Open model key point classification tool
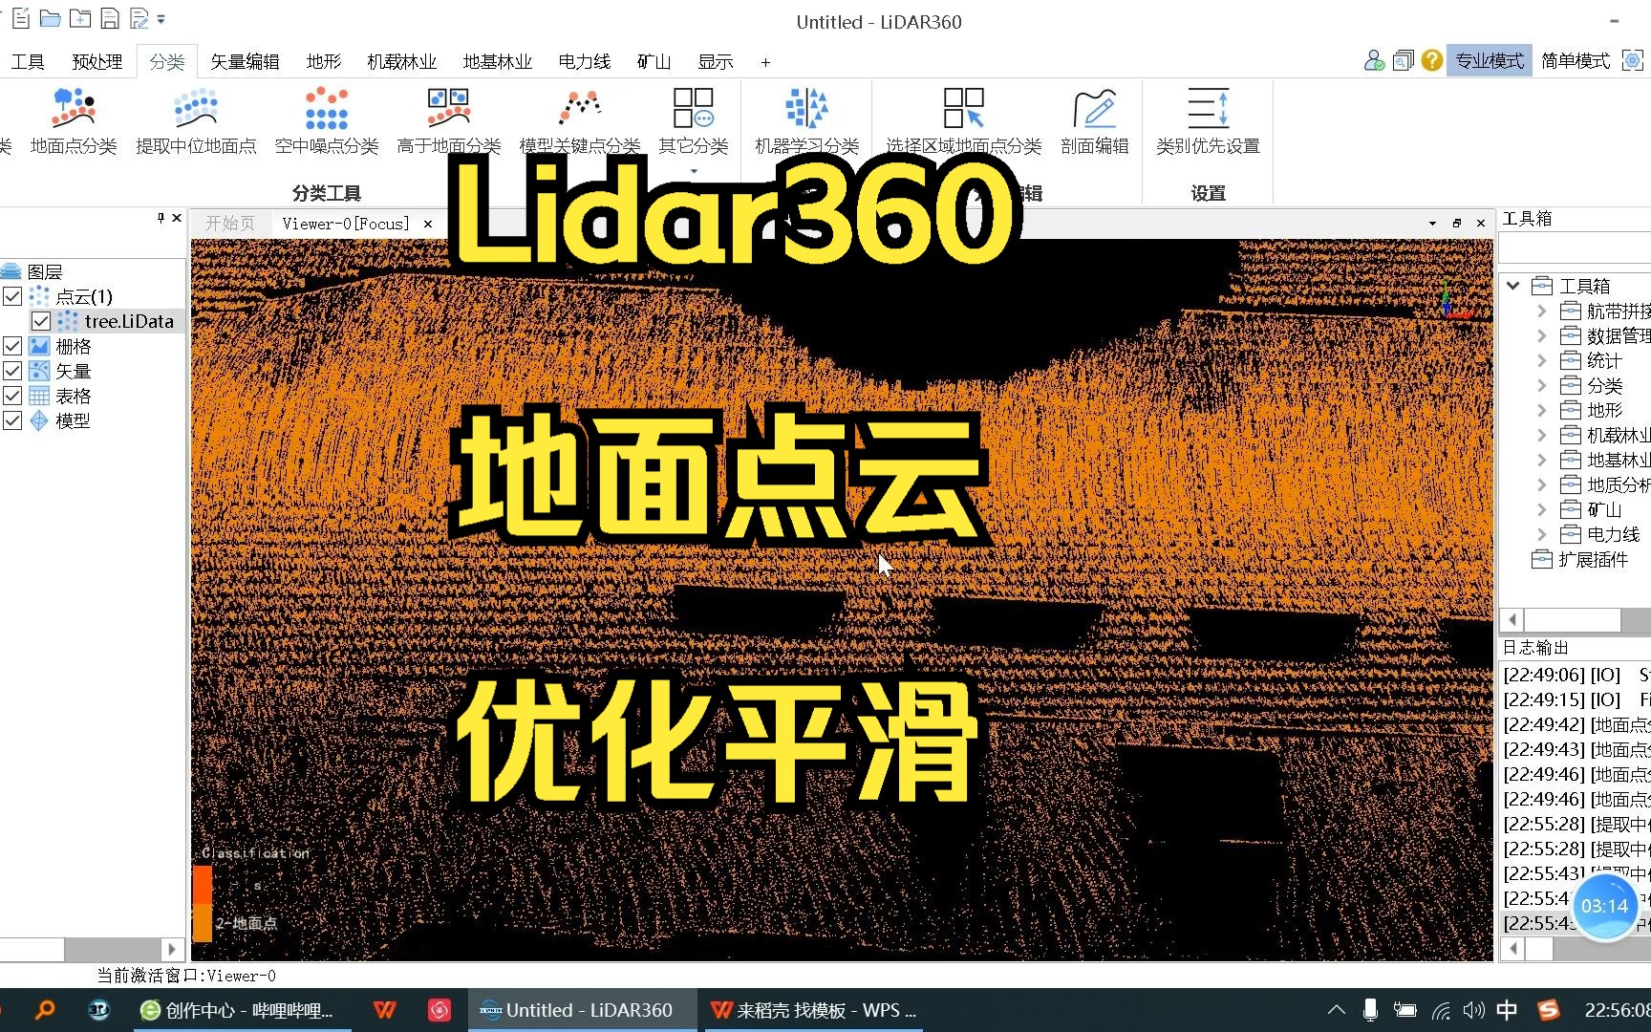The width and height of the screenshot is (1651, 1032). click(580, 121)
